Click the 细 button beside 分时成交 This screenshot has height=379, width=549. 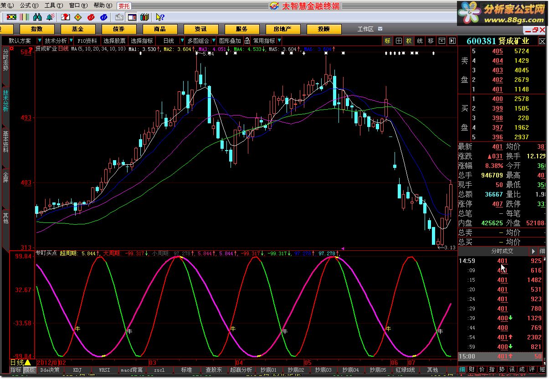[x=542, y=251]
